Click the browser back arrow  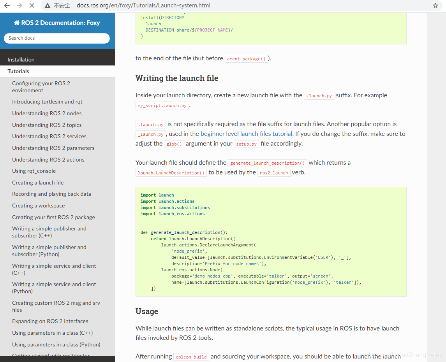point(7,5)
